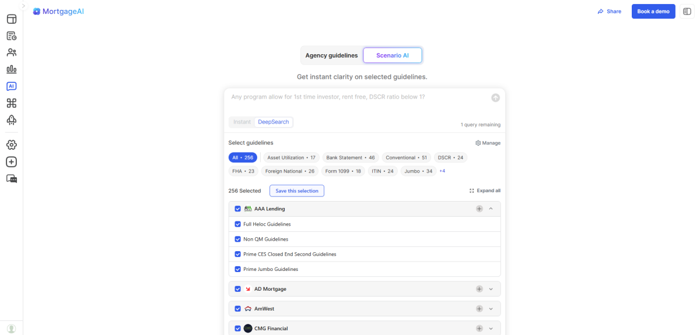The image size is (700, 335).
Task: Collapse the AAA Lending section chevron
Action: click(x=491, y=209)
